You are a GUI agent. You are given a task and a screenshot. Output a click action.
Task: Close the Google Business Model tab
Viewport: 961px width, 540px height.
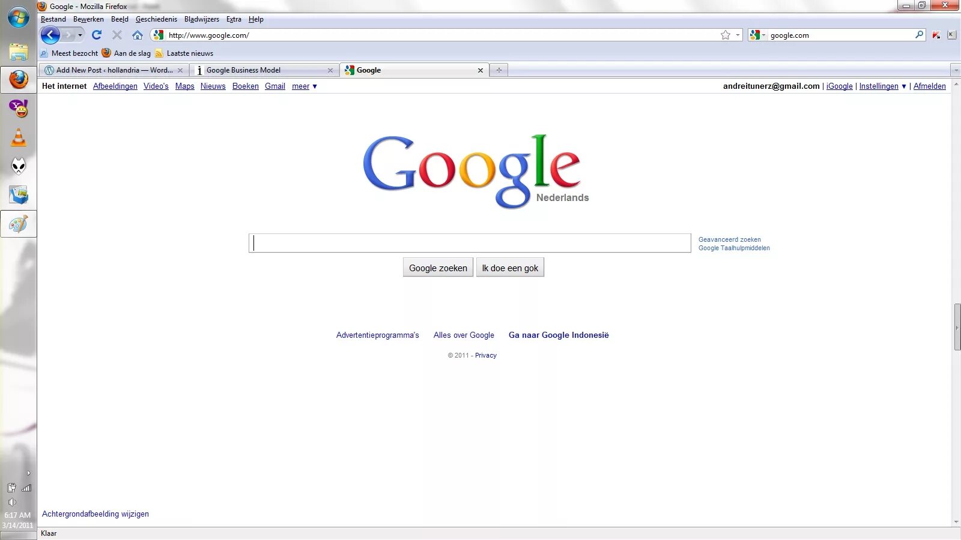(330, 70)
